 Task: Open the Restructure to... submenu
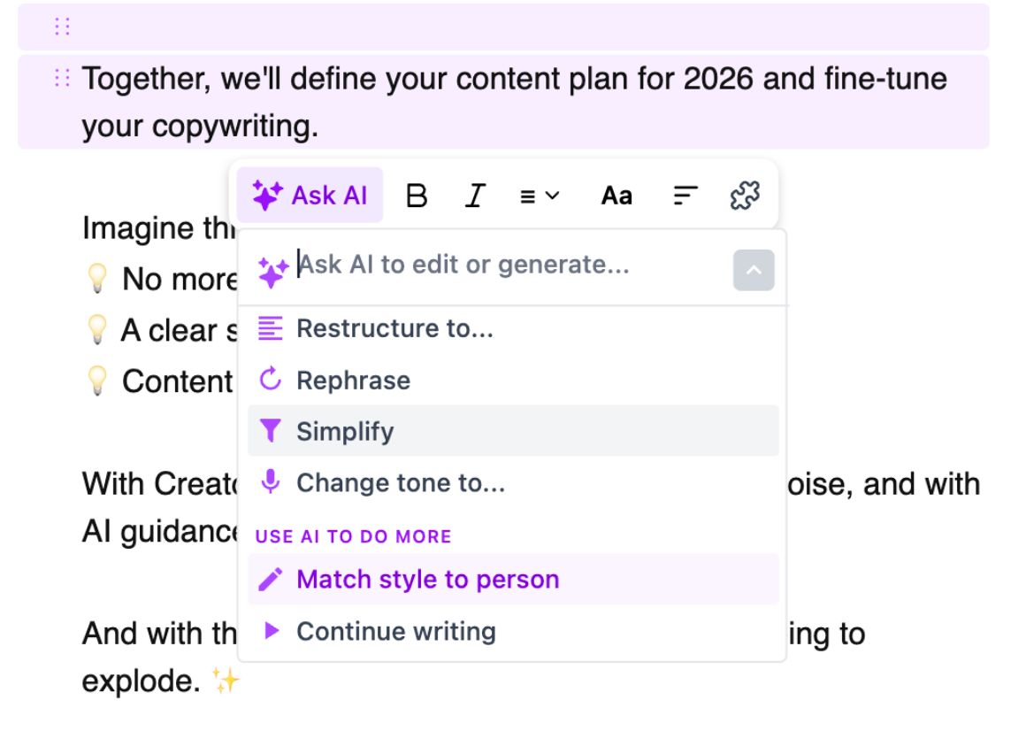coord(394,329)
